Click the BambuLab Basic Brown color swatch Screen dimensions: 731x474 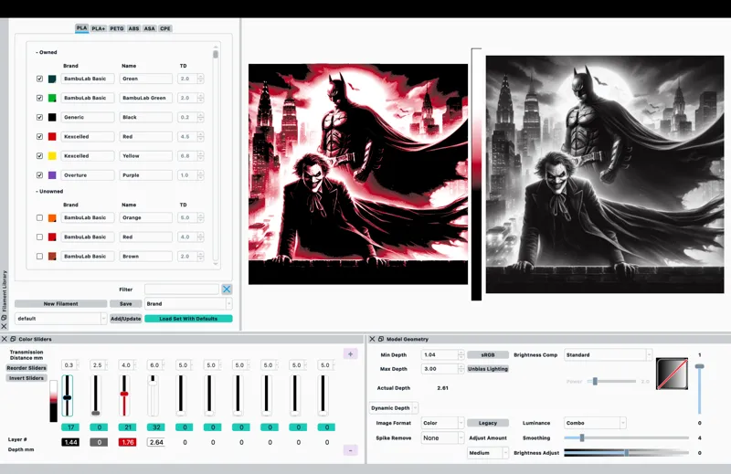point(52,257)
